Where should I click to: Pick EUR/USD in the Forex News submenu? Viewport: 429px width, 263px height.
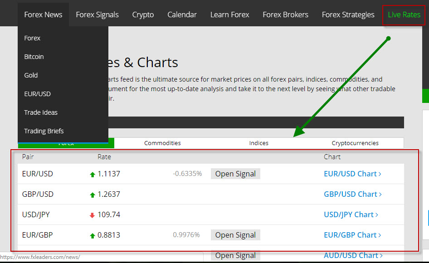tap(37, 94)
